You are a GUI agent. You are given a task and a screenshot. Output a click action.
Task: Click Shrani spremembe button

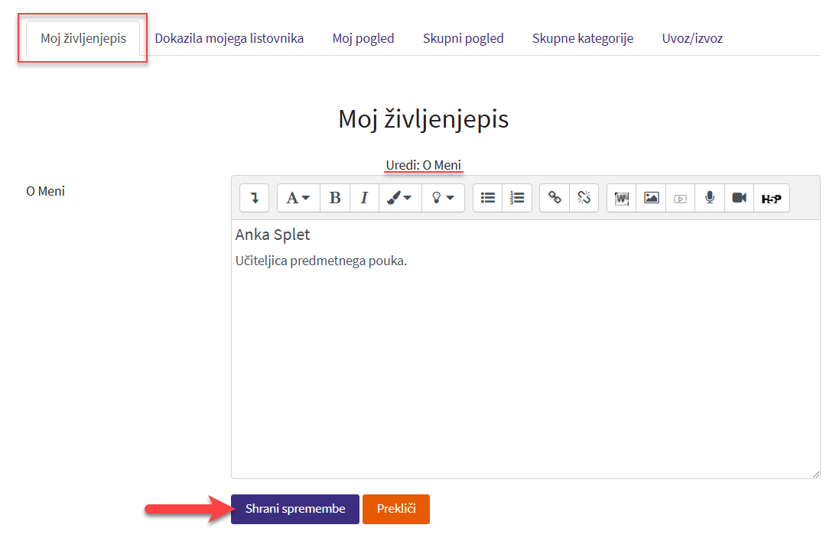(295, 509)
